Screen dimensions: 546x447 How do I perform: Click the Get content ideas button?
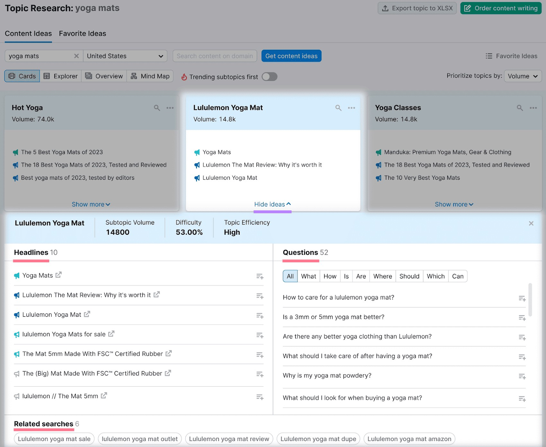[x=291, y=56]
